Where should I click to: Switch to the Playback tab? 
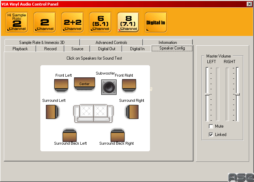20,49
